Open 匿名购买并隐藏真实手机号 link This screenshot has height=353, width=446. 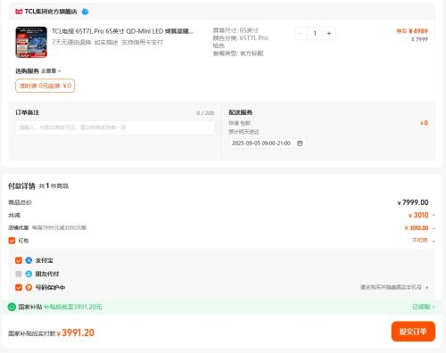tap(394, 287)
